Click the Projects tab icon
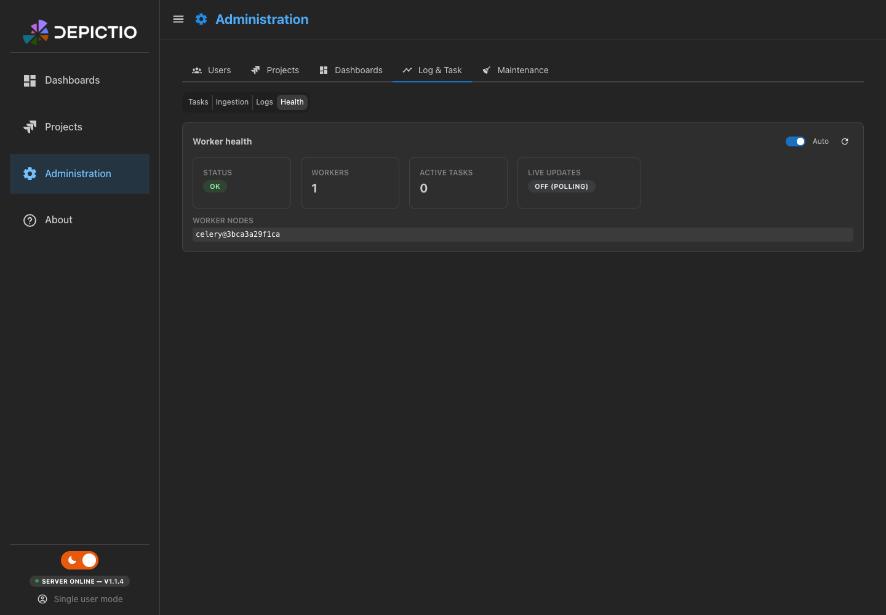Screen dimensions: 886x615 click(255, 70)
